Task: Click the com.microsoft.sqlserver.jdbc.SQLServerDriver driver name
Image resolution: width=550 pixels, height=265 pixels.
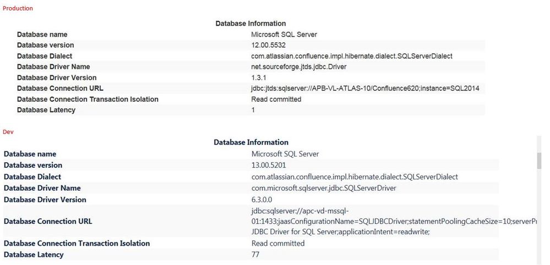Action: [x=324, y=188]
